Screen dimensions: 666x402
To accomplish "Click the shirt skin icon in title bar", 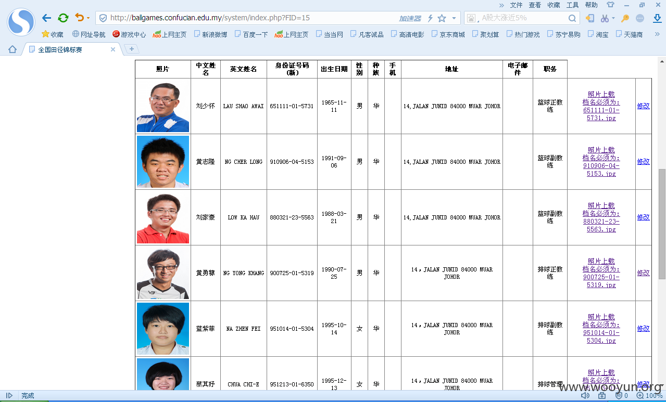I will tap(610, 5).
